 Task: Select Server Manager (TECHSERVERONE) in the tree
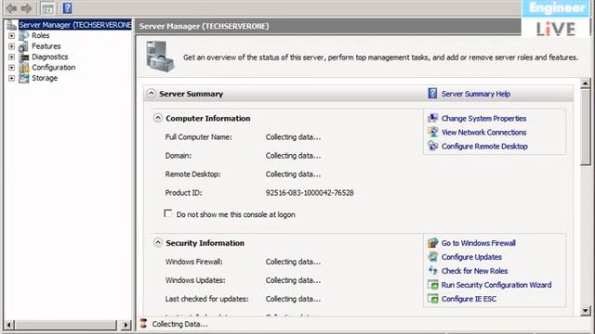pos(75,25)
